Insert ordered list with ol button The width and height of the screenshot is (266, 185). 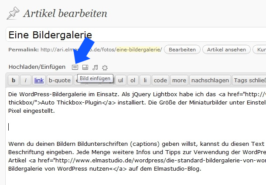[x=133, y=80]
